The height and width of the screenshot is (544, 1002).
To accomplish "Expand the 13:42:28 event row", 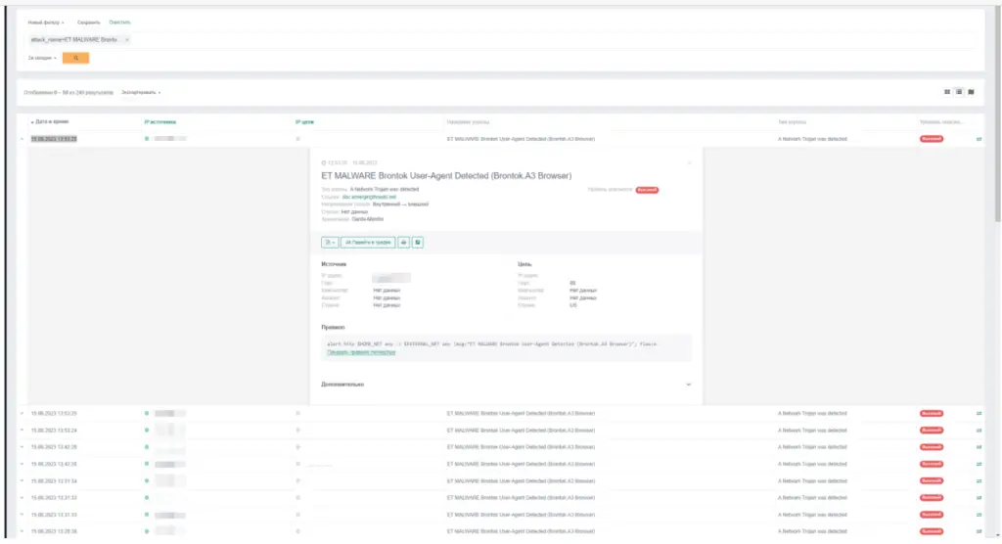I will point(22,464).
